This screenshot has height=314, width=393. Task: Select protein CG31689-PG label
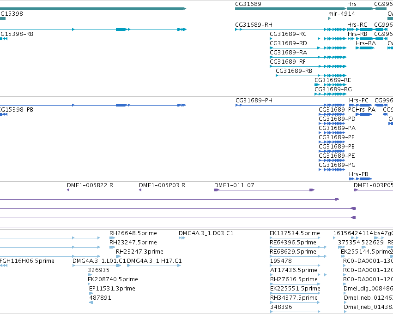tap(337, 165)
